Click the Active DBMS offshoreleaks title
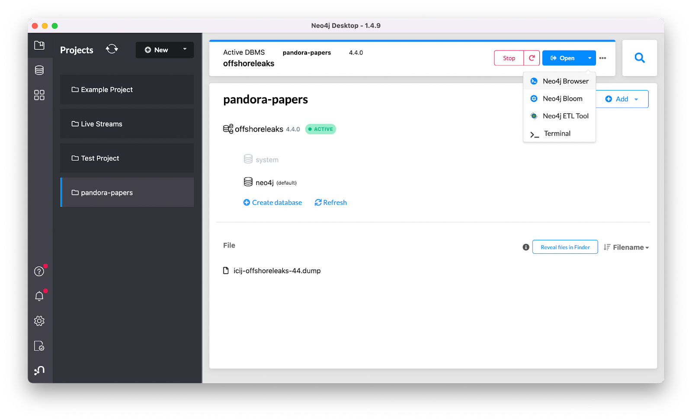Viewport: 692px width, 420px height. click(249, 63)
